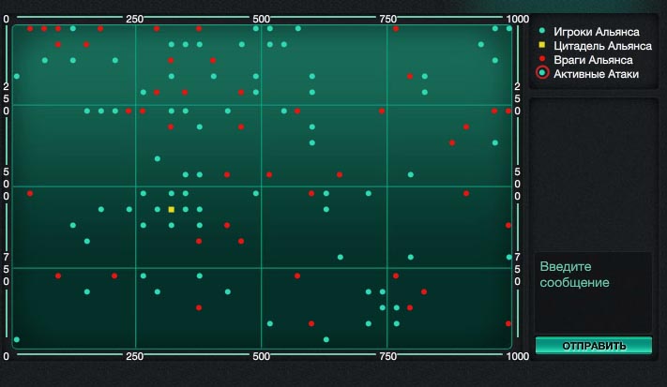Screen dimensions: 667x387
Task: Click the top axis label 1000
Action: point(517,19)
